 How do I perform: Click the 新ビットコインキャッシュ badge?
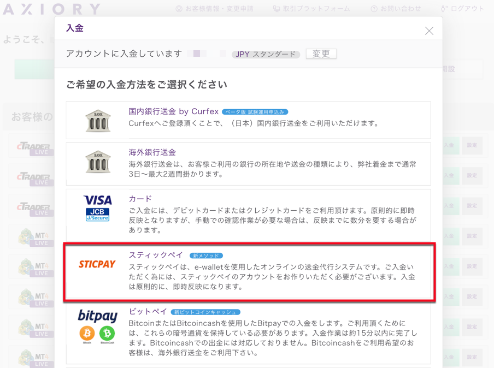(205, 312)
